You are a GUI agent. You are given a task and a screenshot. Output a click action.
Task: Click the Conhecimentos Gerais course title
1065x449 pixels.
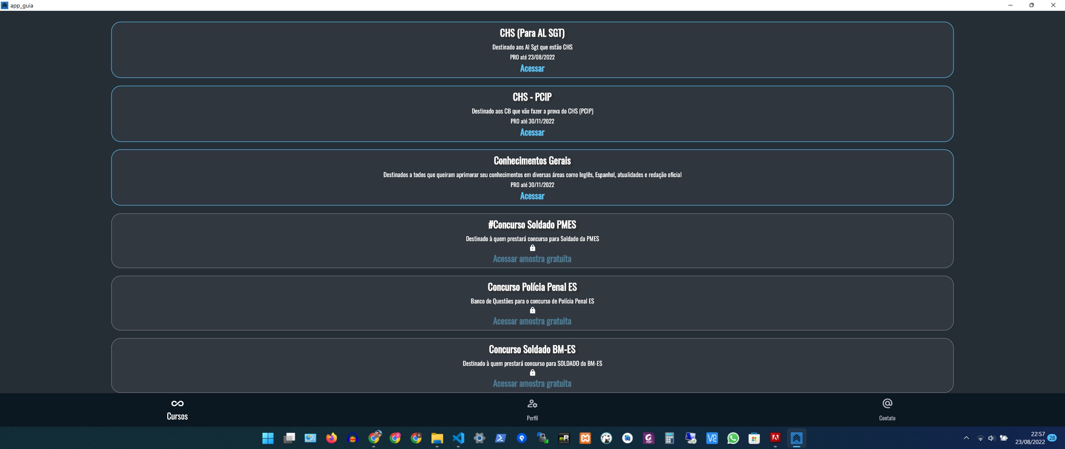click(x=532, y=161)
